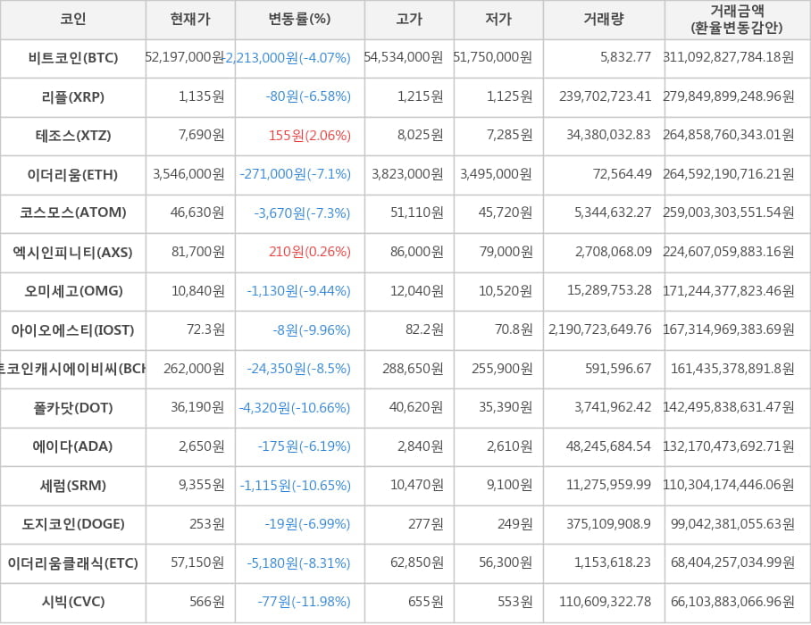Click change value -3,670원(-7.3%)
Viewport: 811px width, 625px height.
pos(303,213)
